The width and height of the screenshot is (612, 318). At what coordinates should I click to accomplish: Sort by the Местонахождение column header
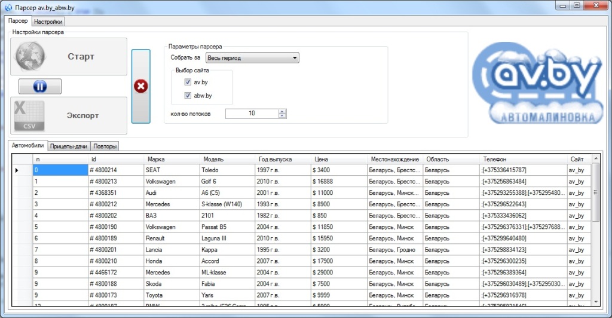pyautogui.click(x=395, y=159)
